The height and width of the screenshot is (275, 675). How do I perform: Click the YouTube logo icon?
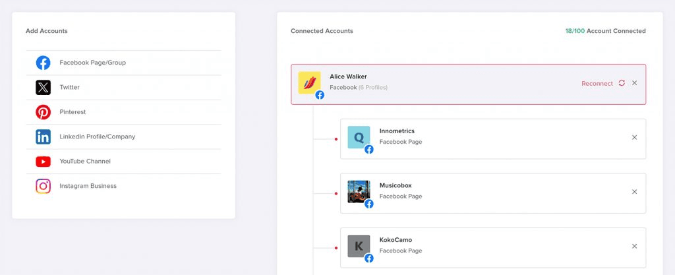click(43, 162)
